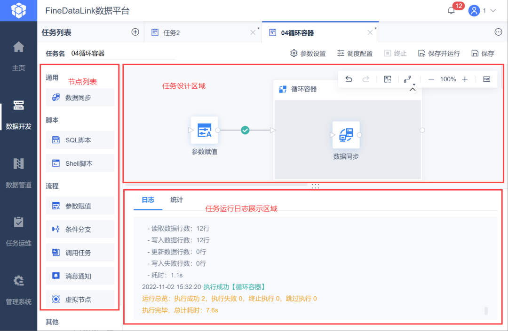Open the more options ellipsis menu
Screen dimensions: 508x331
pos(498,32)
